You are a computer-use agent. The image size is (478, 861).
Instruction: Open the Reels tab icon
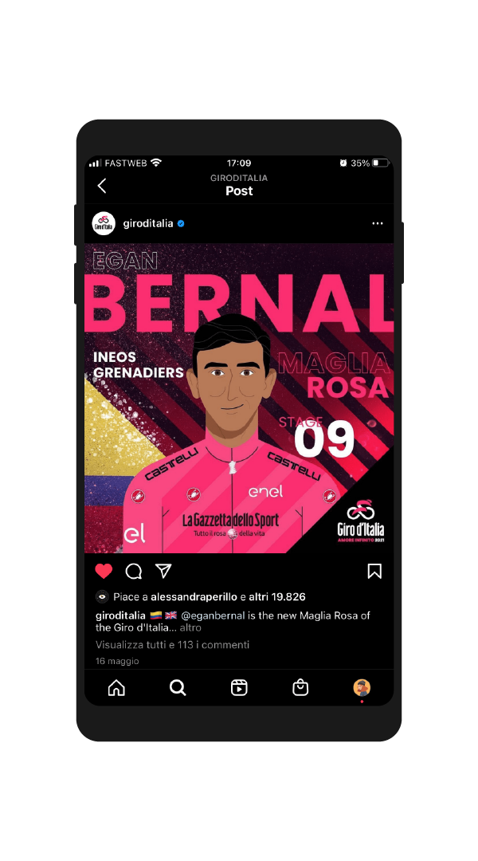[x=239, y=687]
